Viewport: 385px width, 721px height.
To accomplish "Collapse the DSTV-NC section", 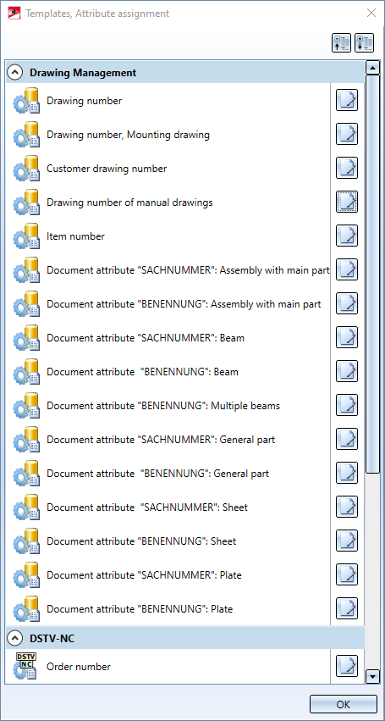I will (x=15, y=638).
